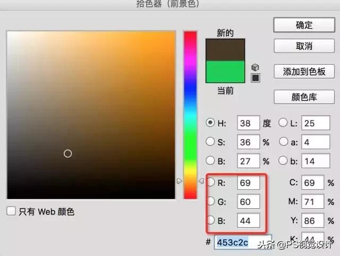
Task: Click the circular picker marker in color field
Action: pos(67,153)
